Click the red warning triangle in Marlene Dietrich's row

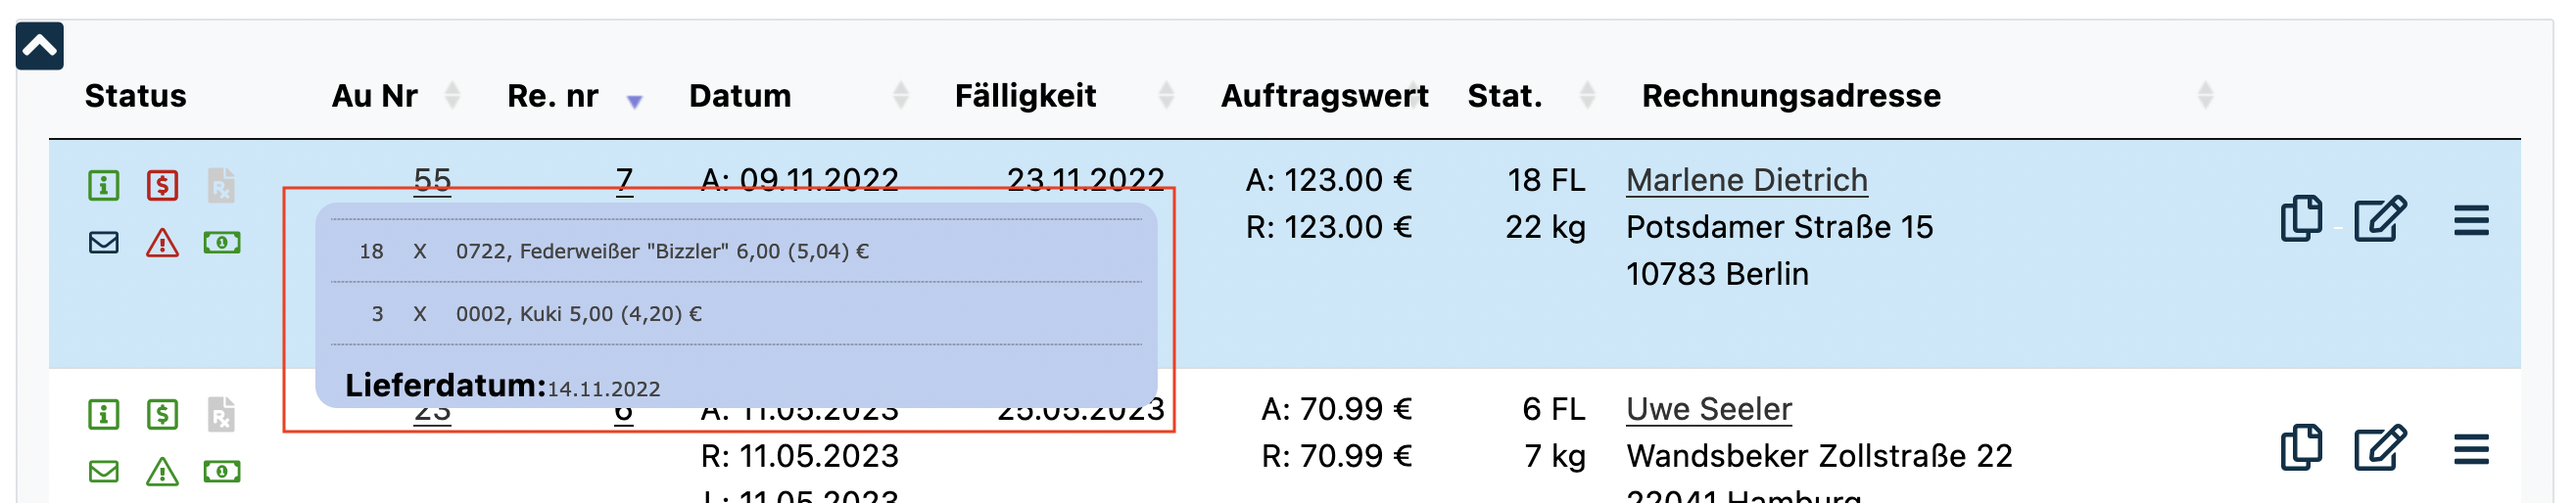point(162,243)
